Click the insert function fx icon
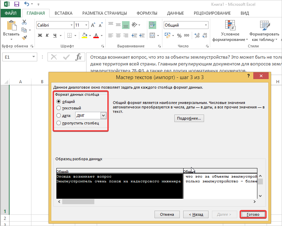This screenshot has height=226, width=282. tap(78, 57)
